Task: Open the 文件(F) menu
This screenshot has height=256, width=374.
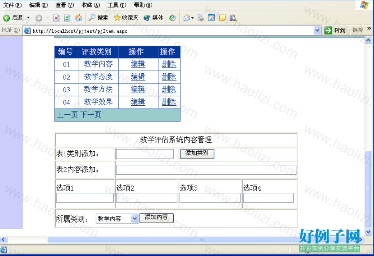Action: coord(13,5)
